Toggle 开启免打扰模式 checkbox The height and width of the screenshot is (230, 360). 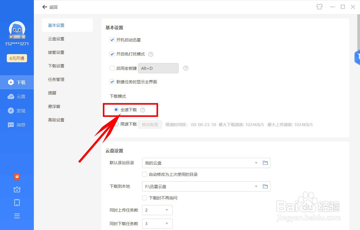click(112, 54)
